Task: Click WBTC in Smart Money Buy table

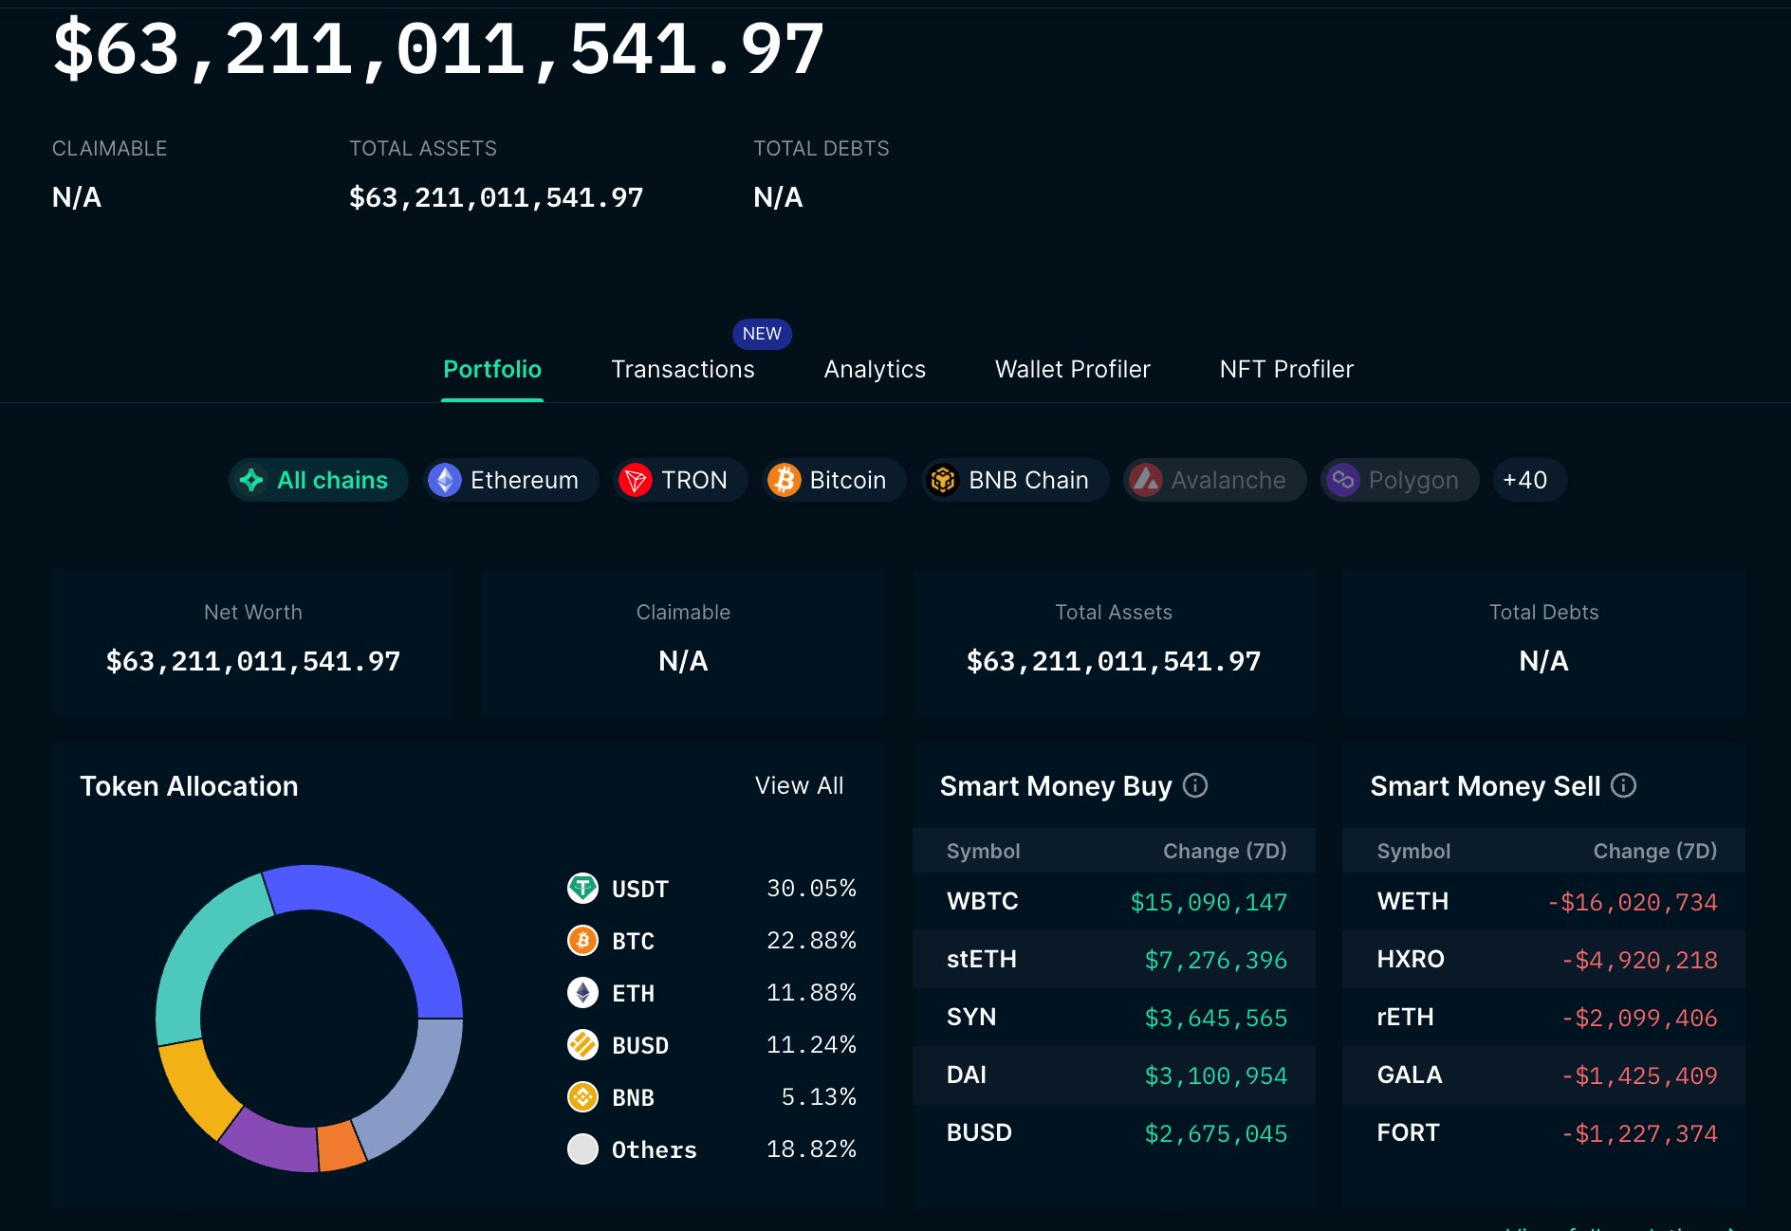Action: (982, 901)
